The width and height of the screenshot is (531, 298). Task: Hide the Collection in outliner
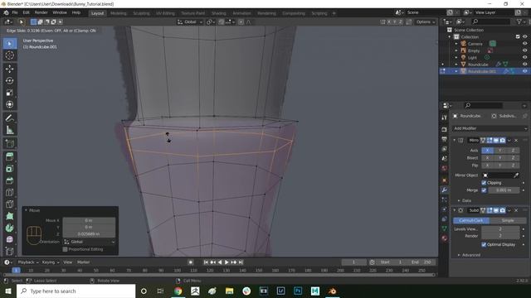[x=524, y=36]
